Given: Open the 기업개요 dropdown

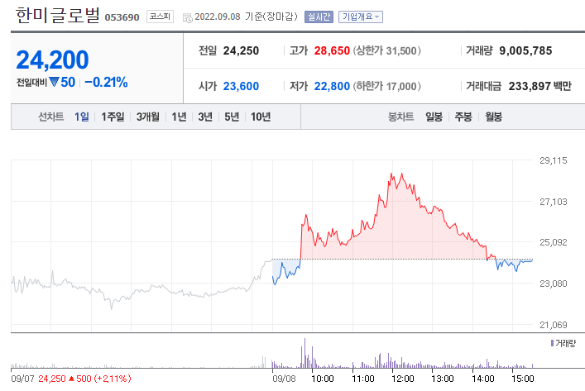Looking at the screenshot, I should (x=361, y=17).
